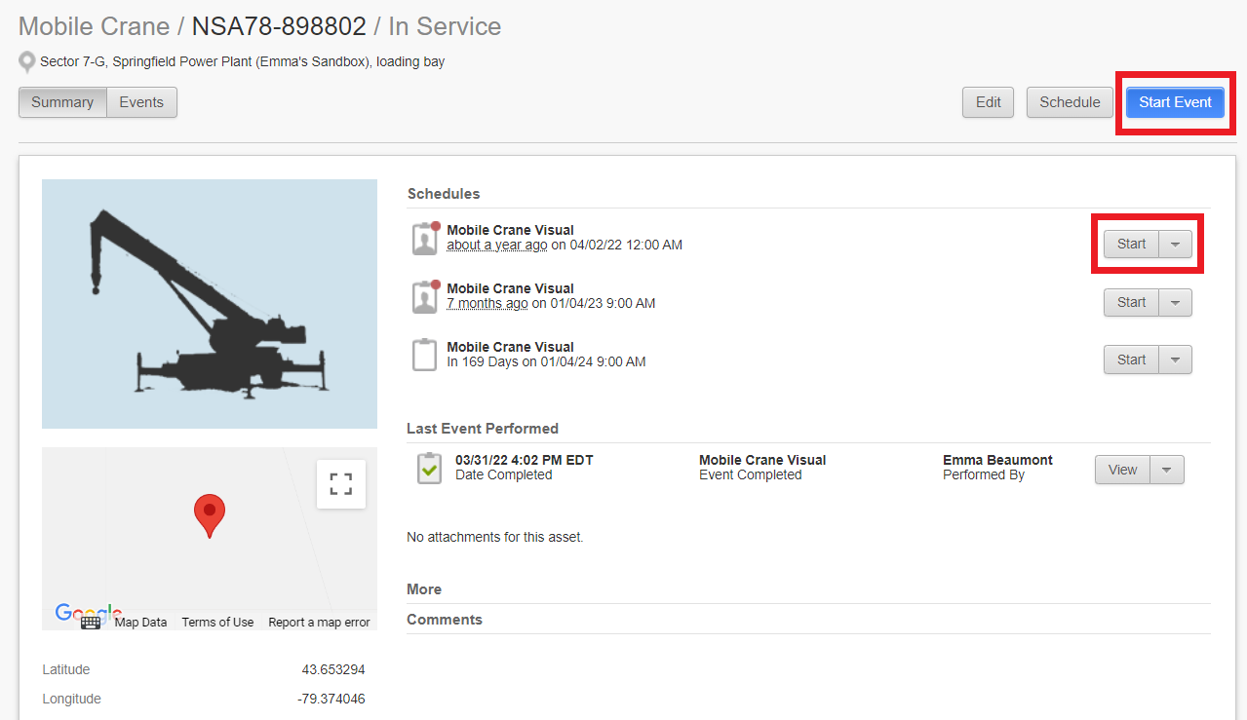
Task: Open map keyboard shortcuts icon
Action: click(91, 622)
